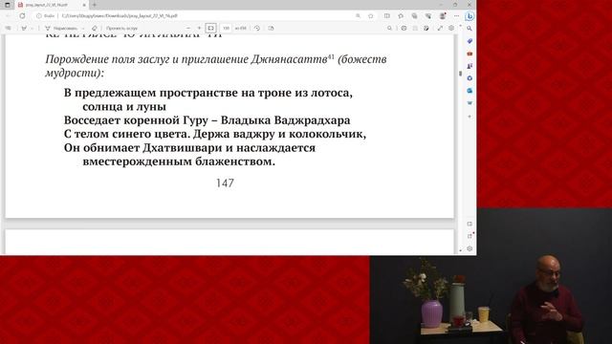612x344 pixels.
Task: Open the Games sidebar icon
Action: (470, 66)
